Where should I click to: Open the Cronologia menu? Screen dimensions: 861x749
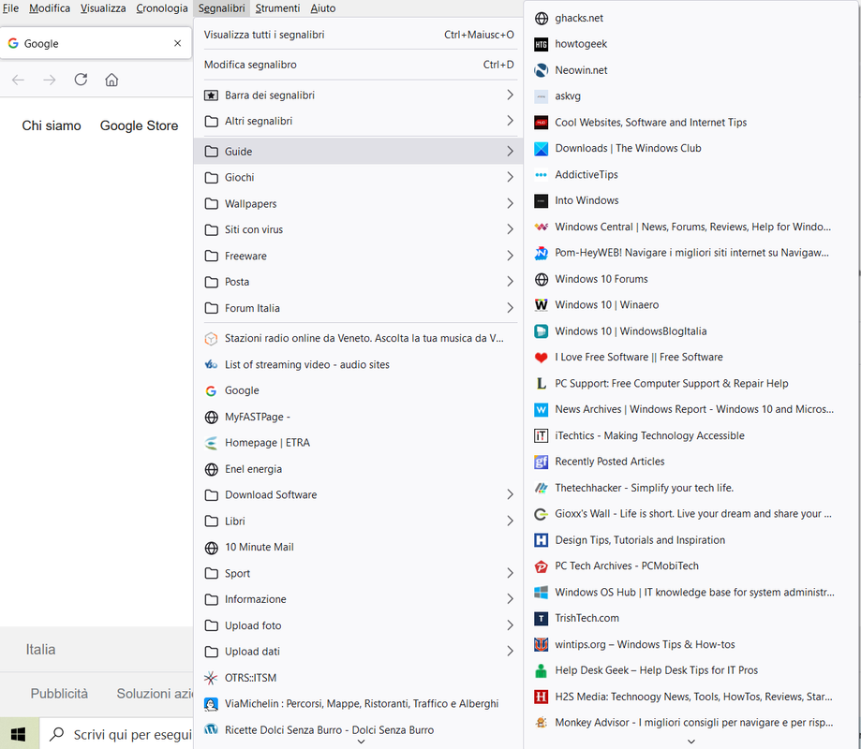pyautogui.click(x=162, y=8)
